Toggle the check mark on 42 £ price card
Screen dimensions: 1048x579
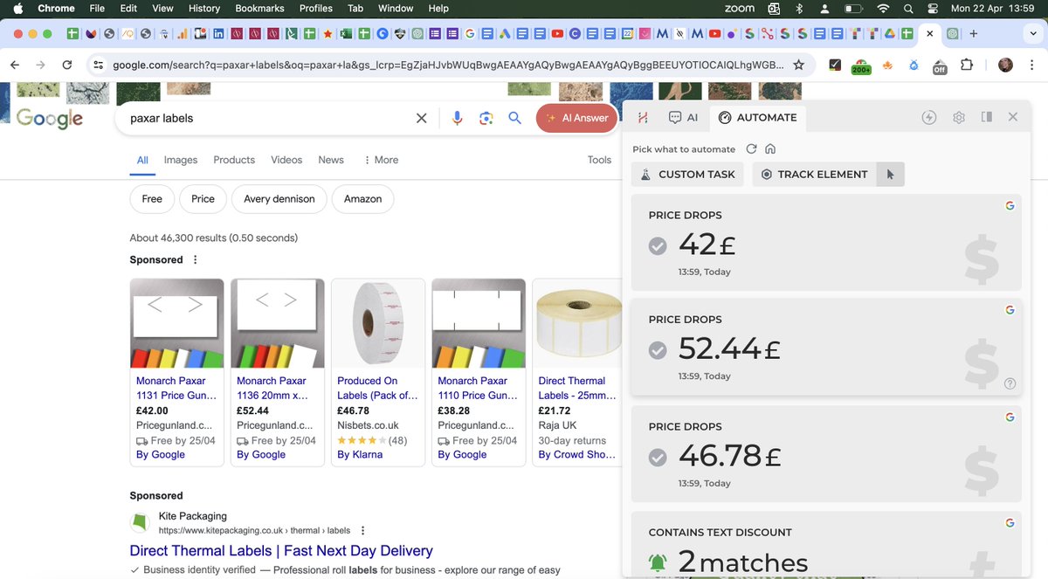coord(658,246)
